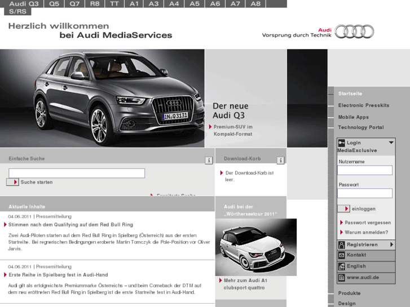Go to Startseite in the sidebar
This screenshot has width=410, height=307.
coord(350,94)
